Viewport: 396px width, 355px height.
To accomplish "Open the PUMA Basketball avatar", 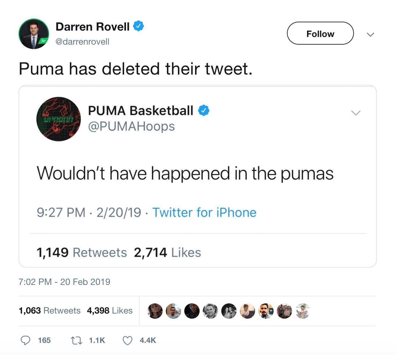I will click(x=59, y=119).
